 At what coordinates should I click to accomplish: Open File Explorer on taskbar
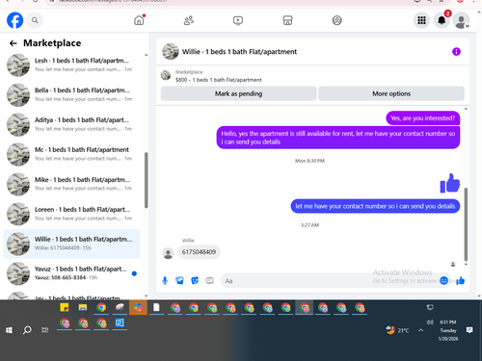coord(83,307)
